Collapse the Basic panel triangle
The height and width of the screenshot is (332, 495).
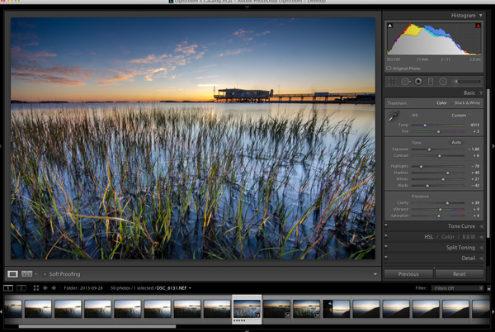click(481, 92)
